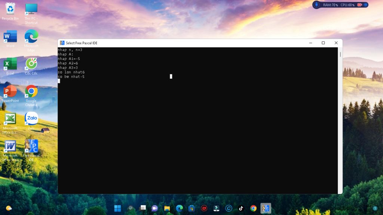Open the red gear app on taskbar
This screenshot has width=383, height=215.
click(x=204, y=208)
